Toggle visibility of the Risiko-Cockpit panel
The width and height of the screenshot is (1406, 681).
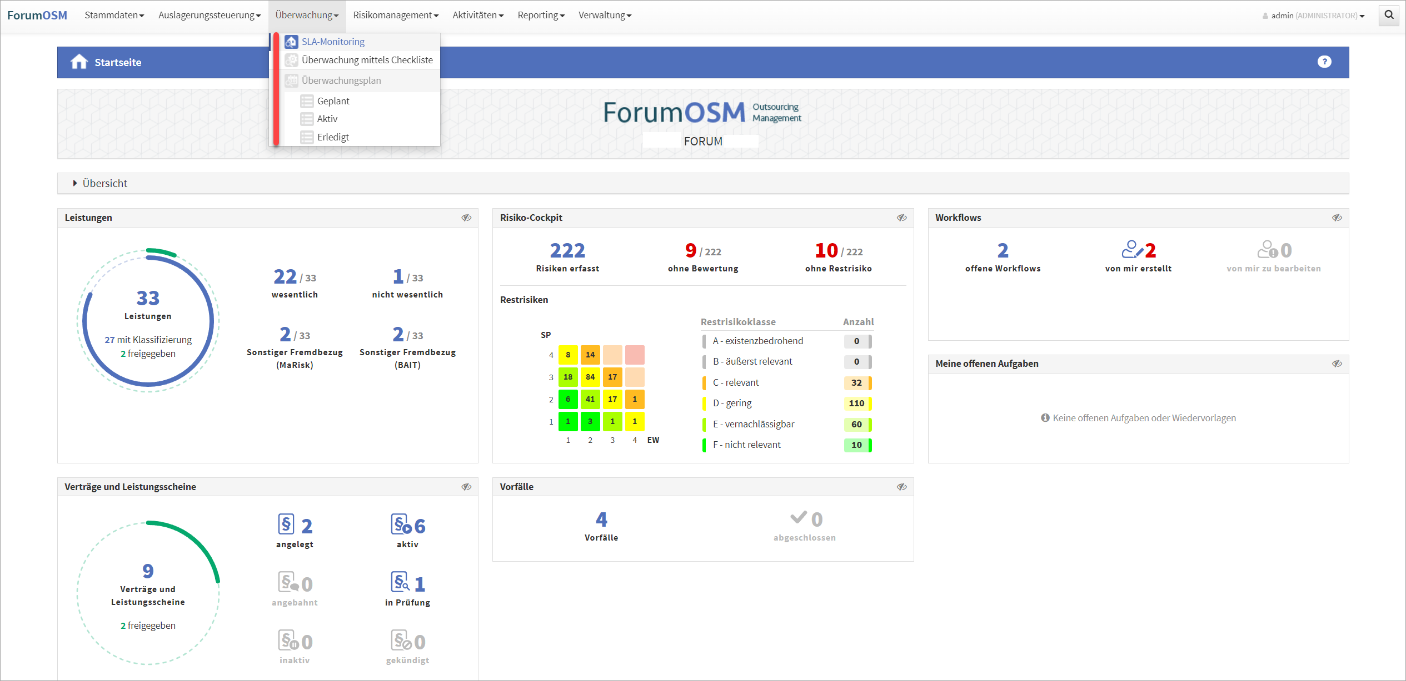(901, 218)
